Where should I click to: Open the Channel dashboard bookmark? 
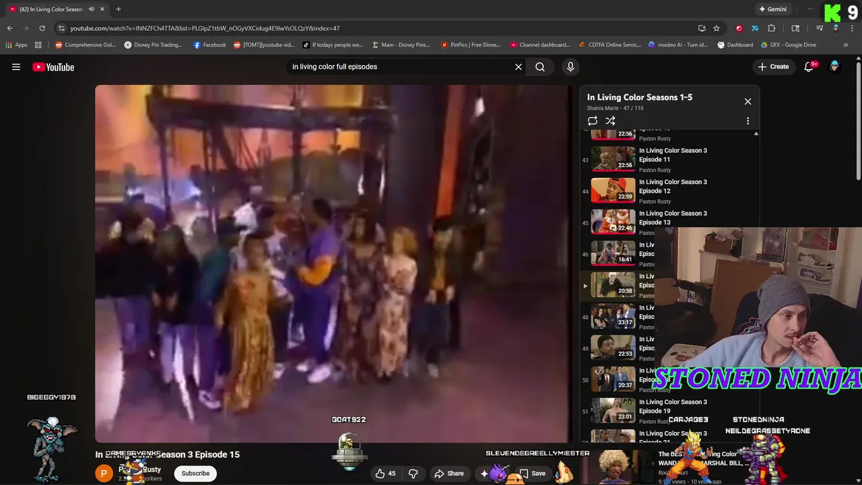coord(540,45)
